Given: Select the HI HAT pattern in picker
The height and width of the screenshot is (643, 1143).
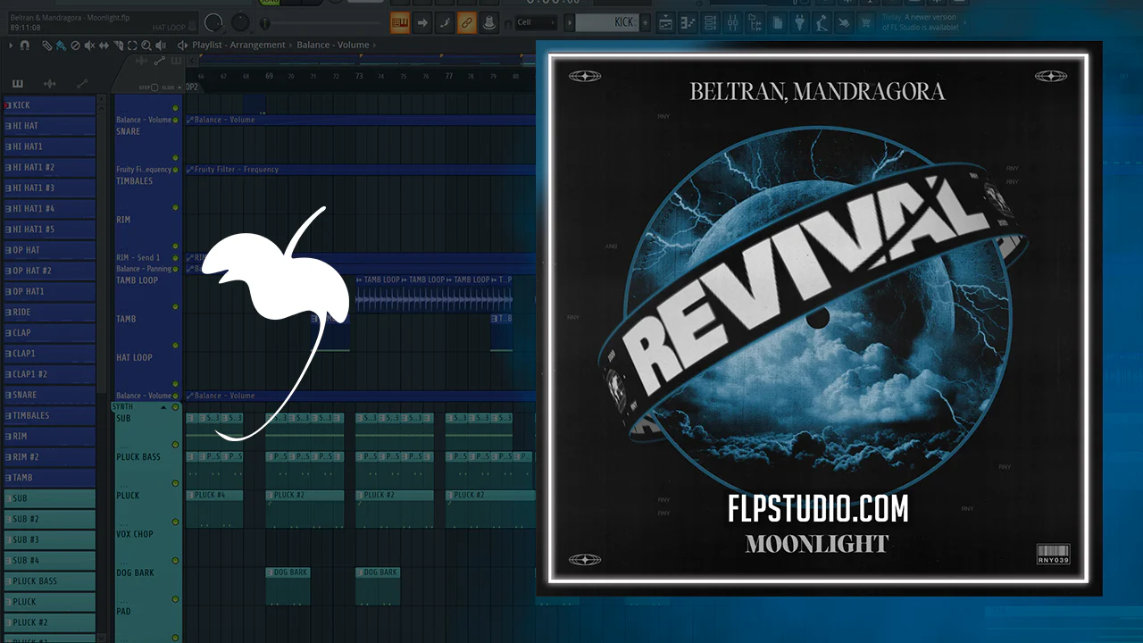Looking at the screenshot, I should point(49,126).
